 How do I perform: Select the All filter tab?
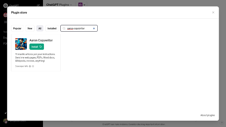pyautogui.click(x=40, y=28)
